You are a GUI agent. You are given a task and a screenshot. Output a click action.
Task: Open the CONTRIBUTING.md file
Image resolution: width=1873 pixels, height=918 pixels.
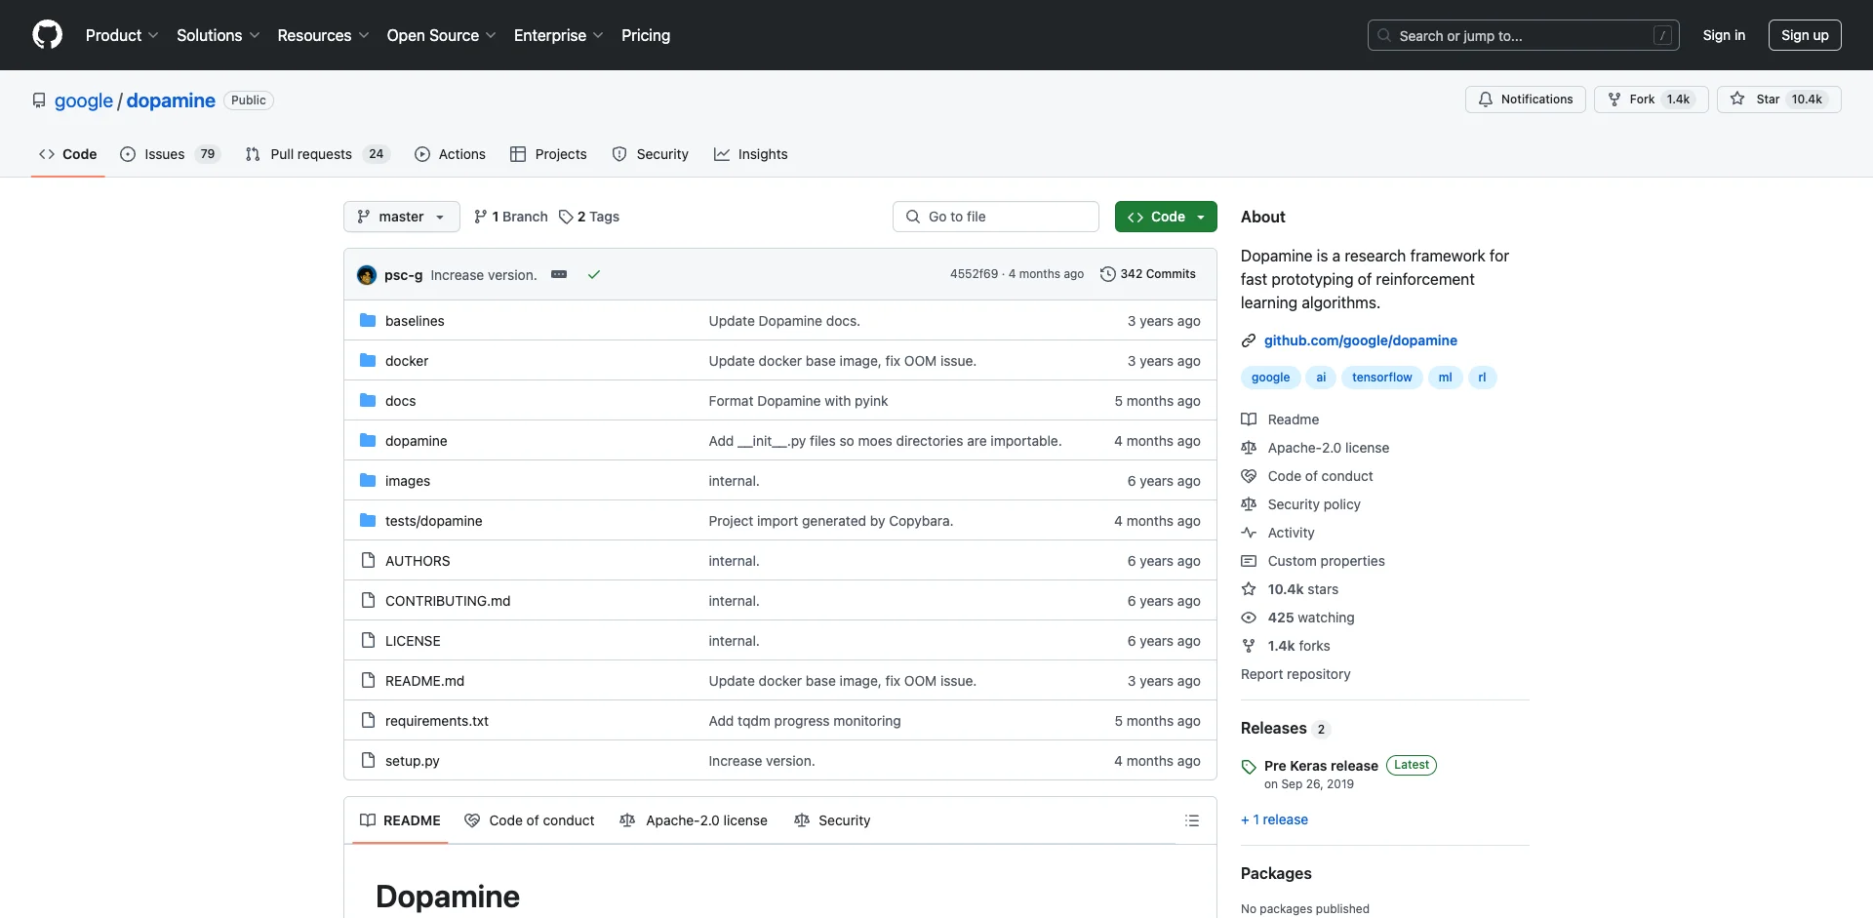pos(448,601)
